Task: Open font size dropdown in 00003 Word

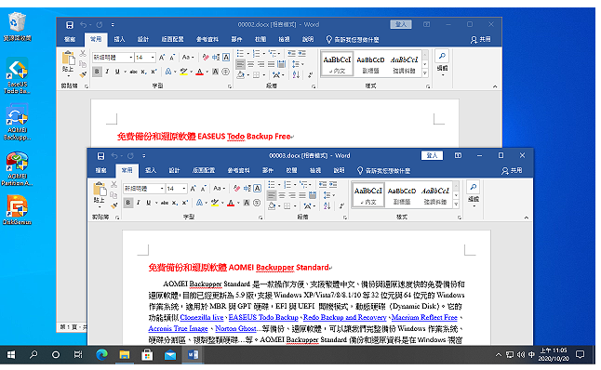Action: coord(184,189)
